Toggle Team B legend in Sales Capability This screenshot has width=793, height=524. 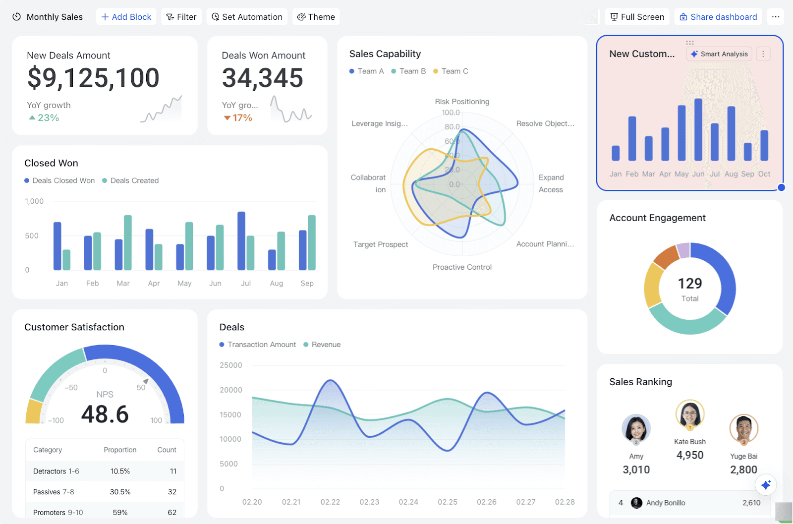pos(408,71)
